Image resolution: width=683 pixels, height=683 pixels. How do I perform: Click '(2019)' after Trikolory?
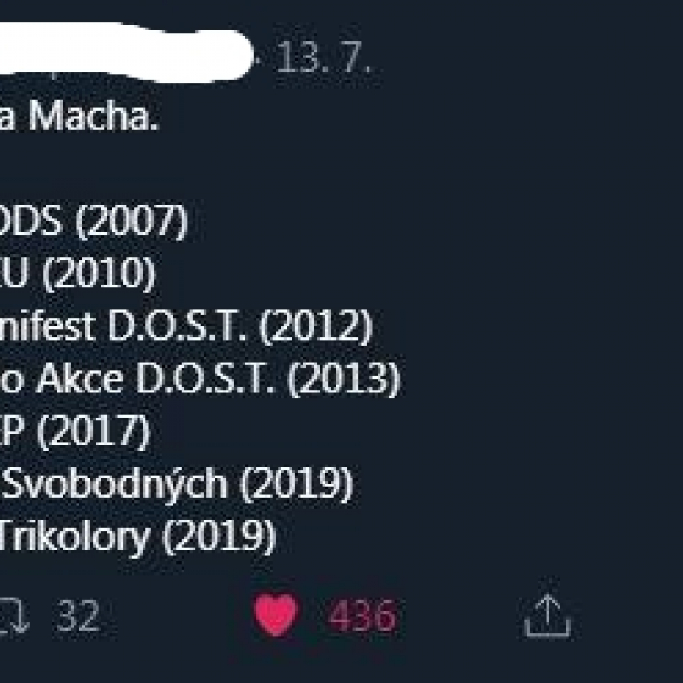coord(219,537)
